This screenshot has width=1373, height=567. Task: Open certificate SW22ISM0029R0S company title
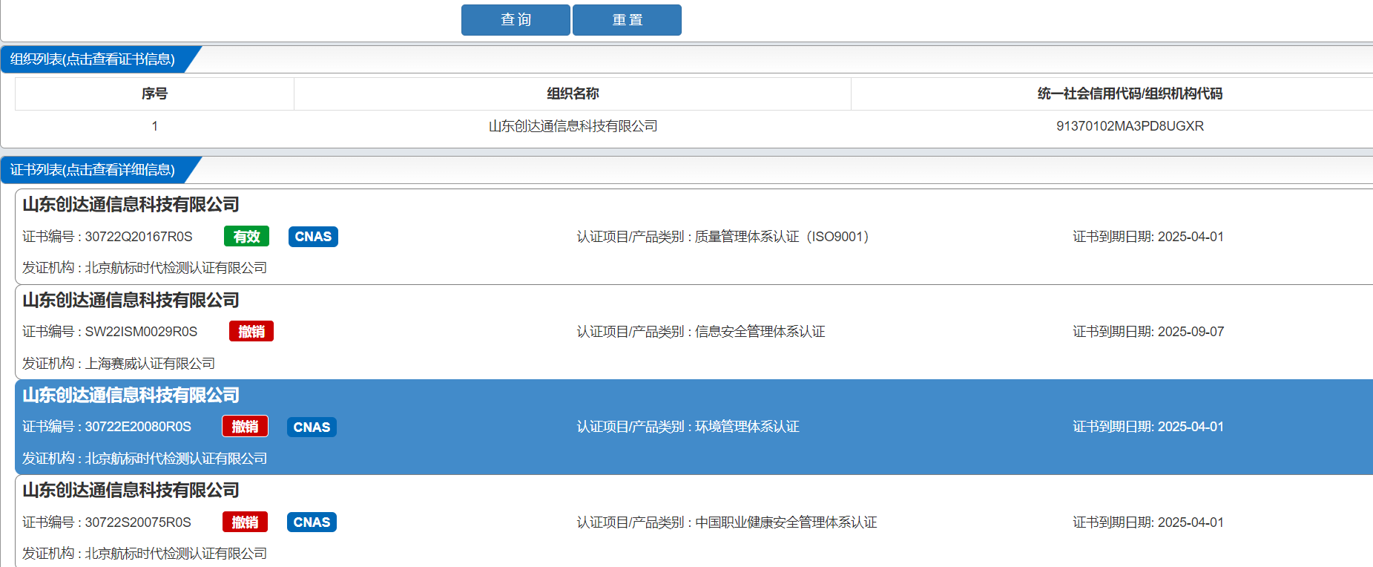131,301
